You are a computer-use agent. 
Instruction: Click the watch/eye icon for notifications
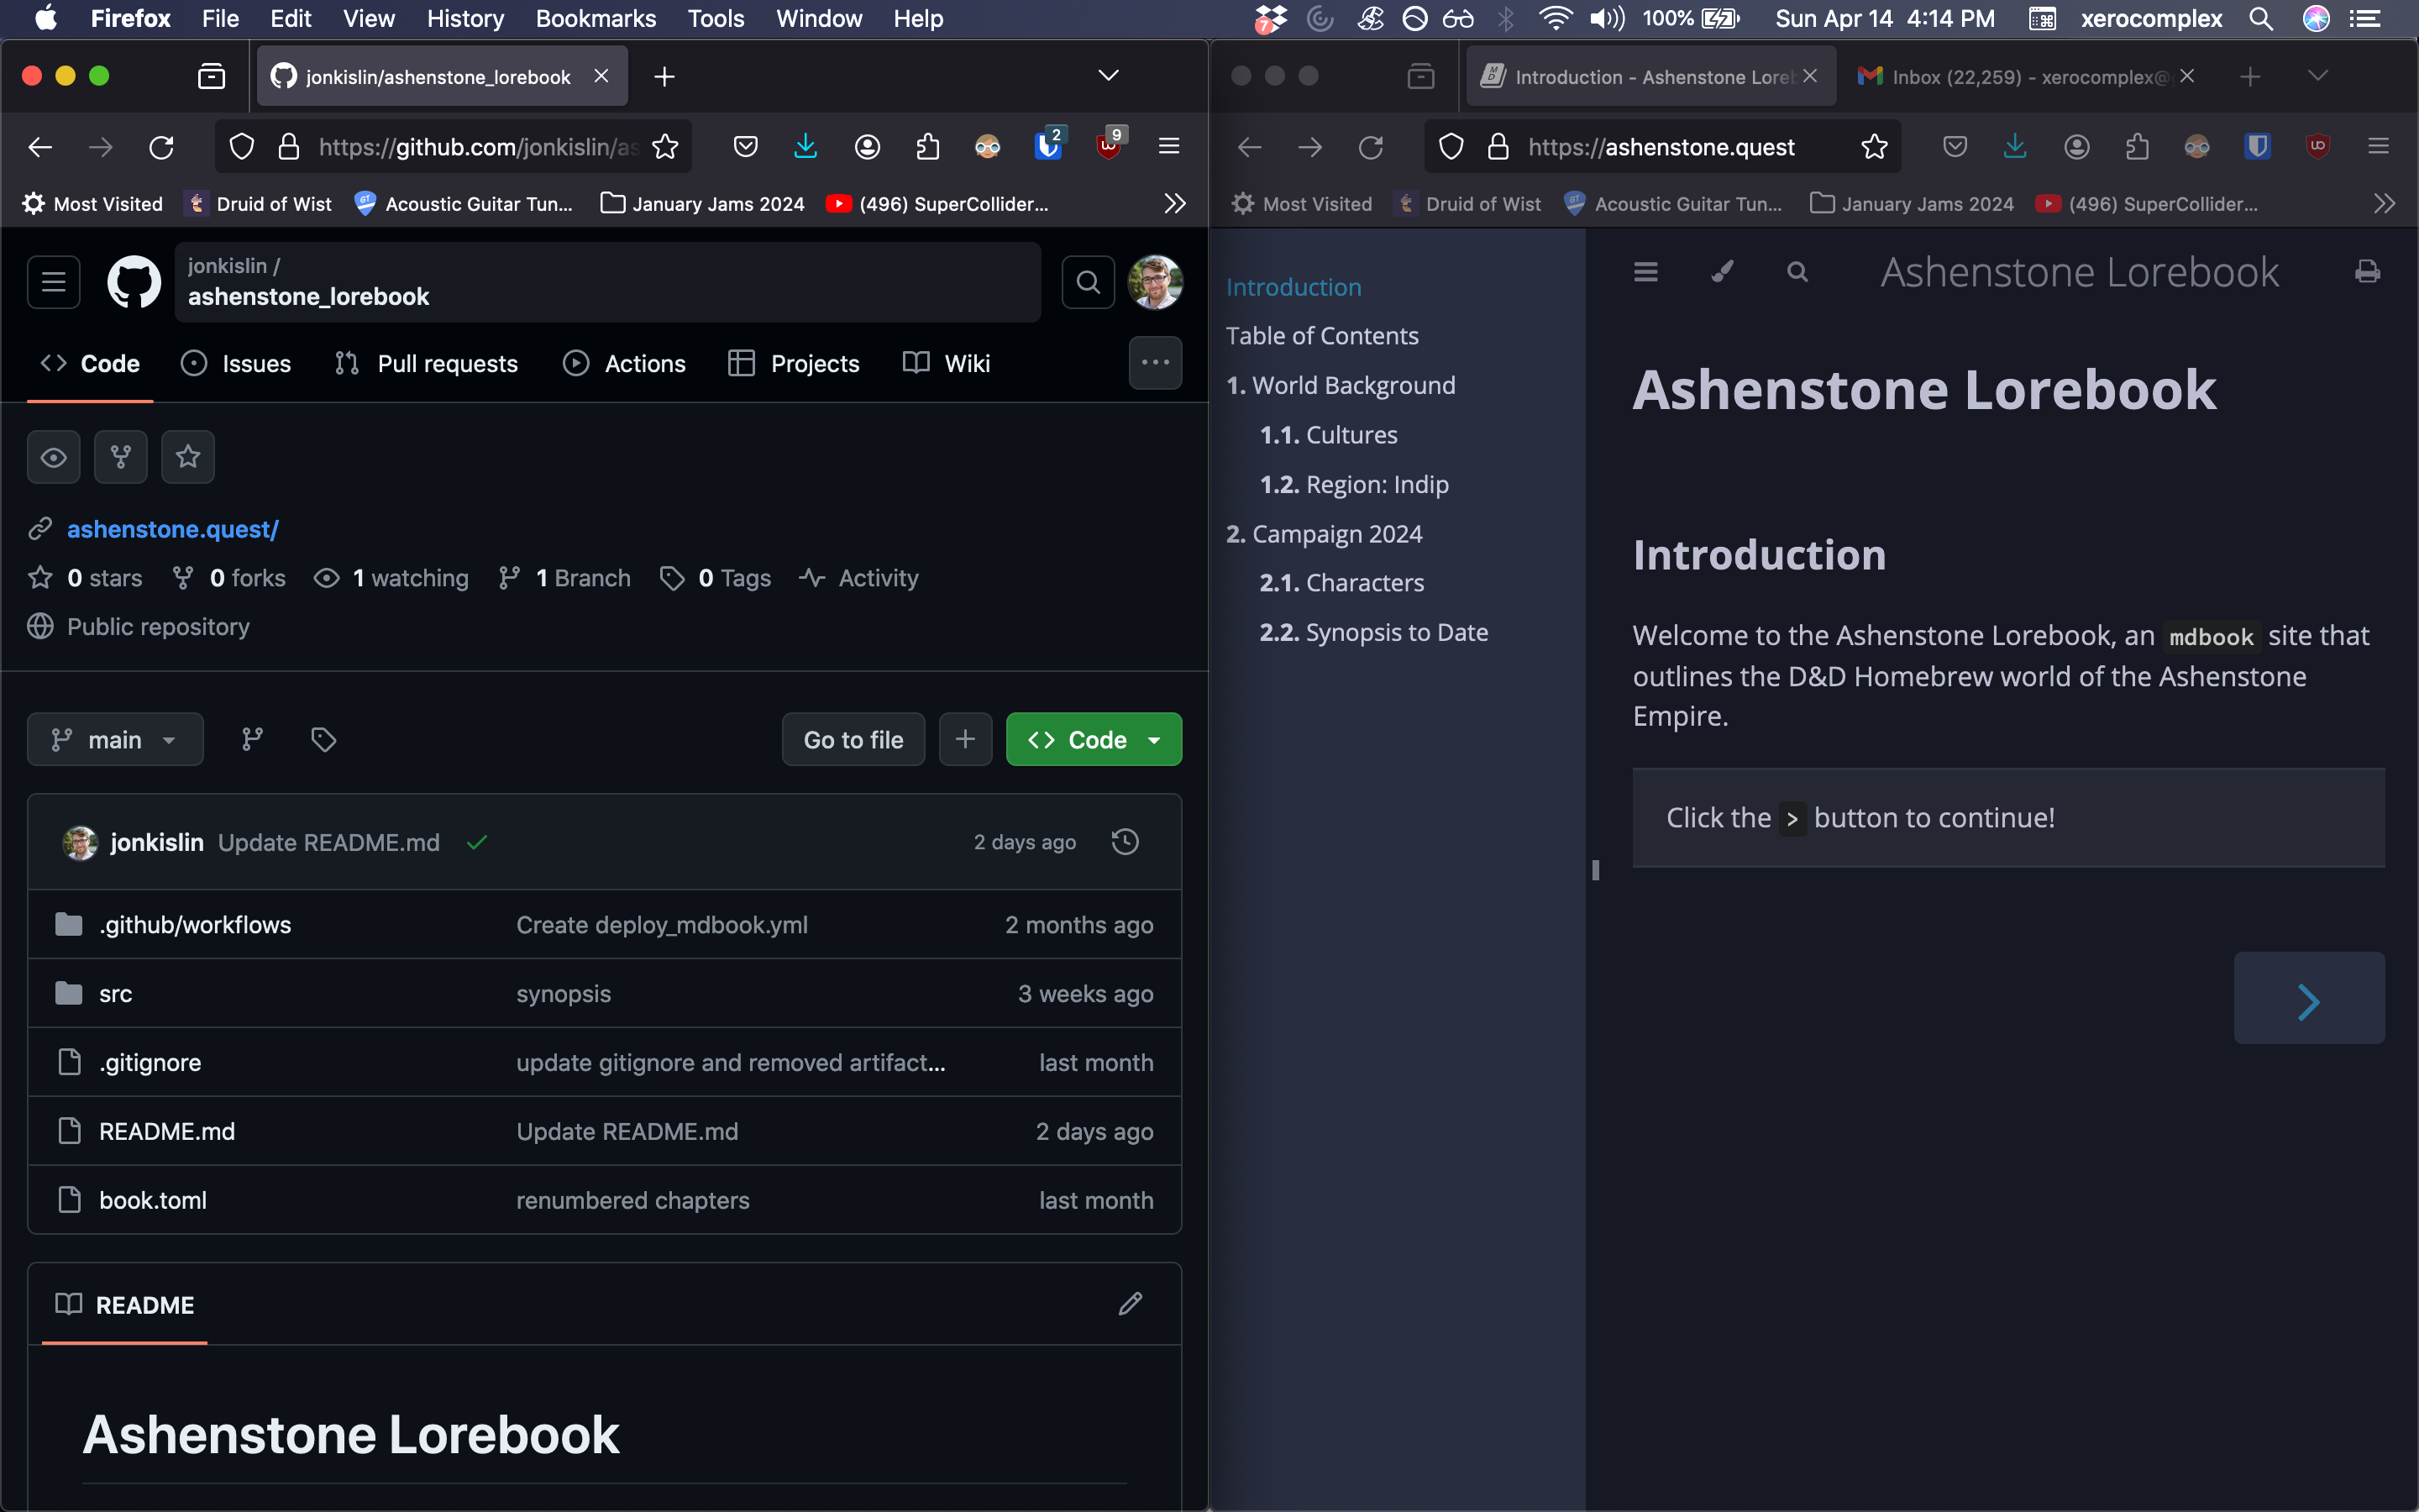coord(52,456)
